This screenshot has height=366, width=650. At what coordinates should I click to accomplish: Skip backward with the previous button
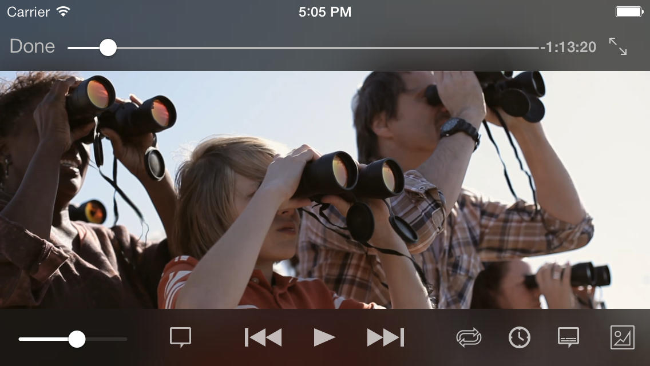pyautogui.click(x=263, y=337)
